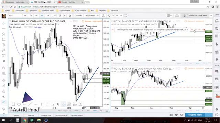Image resolution: width=220 pixels, height=123 pixels.
Task: Open the Заметки tab
Action: point(31,115)
